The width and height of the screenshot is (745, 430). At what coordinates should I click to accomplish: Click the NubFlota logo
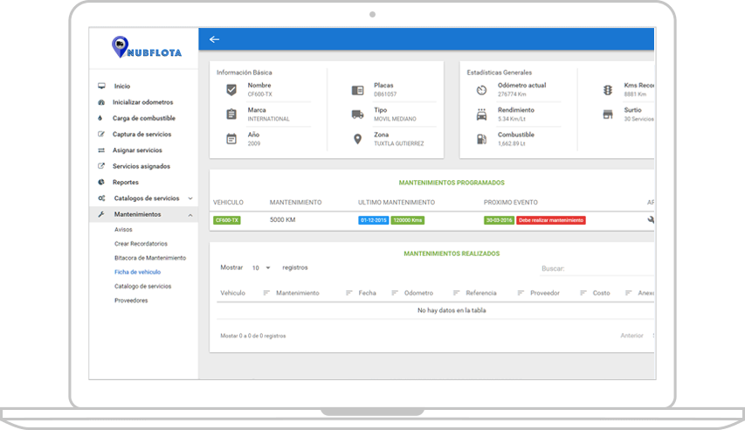pyautogui.click(x=146, y=49)
